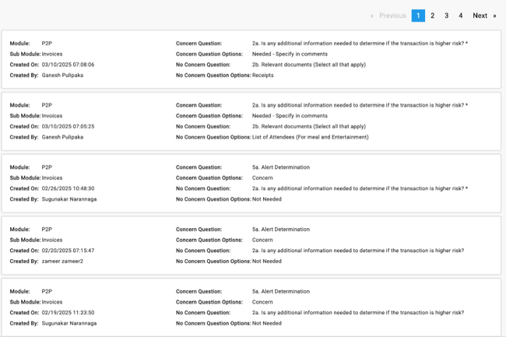Click the 03/10/2025 07:05:25 created date
506x337 pixels.
pos(68,126)
